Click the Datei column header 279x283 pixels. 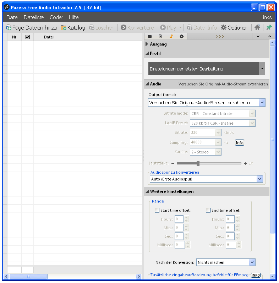[x=92, y=37]
